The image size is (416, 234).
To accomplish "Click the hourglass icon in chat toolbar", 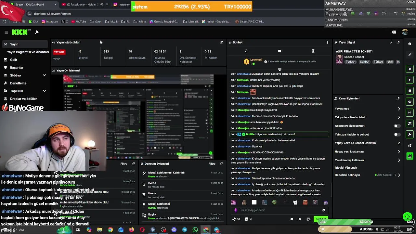I will click(313, 51).
